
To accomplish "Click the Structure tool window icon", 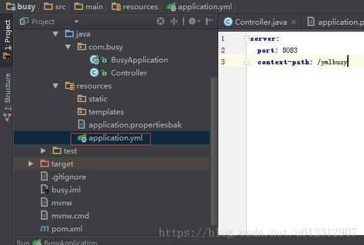I will (x=7, y=117).
